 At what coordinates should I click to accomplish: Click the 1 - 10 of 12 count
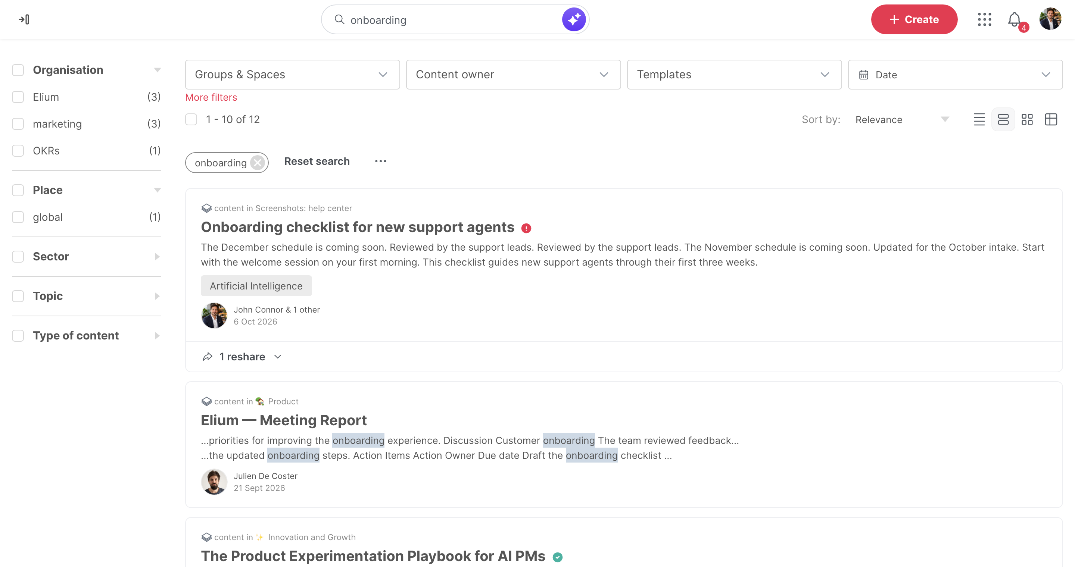(233, 120)
